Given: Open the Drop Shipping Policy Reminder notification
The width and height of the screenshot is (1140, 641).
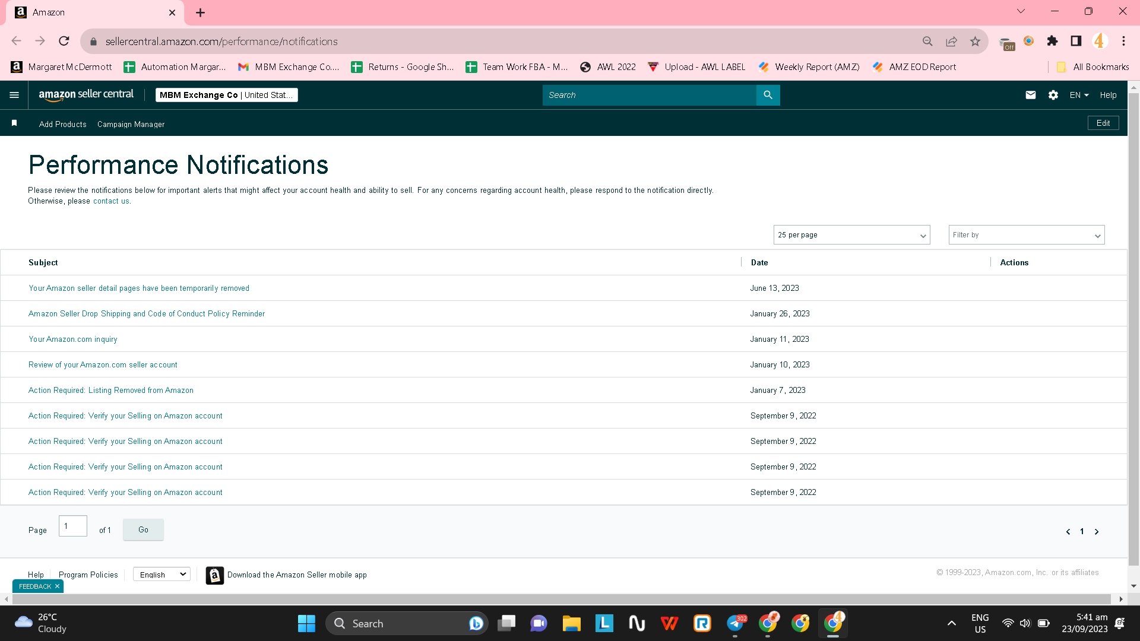Looking at the screenshot, I should (147, 314).
